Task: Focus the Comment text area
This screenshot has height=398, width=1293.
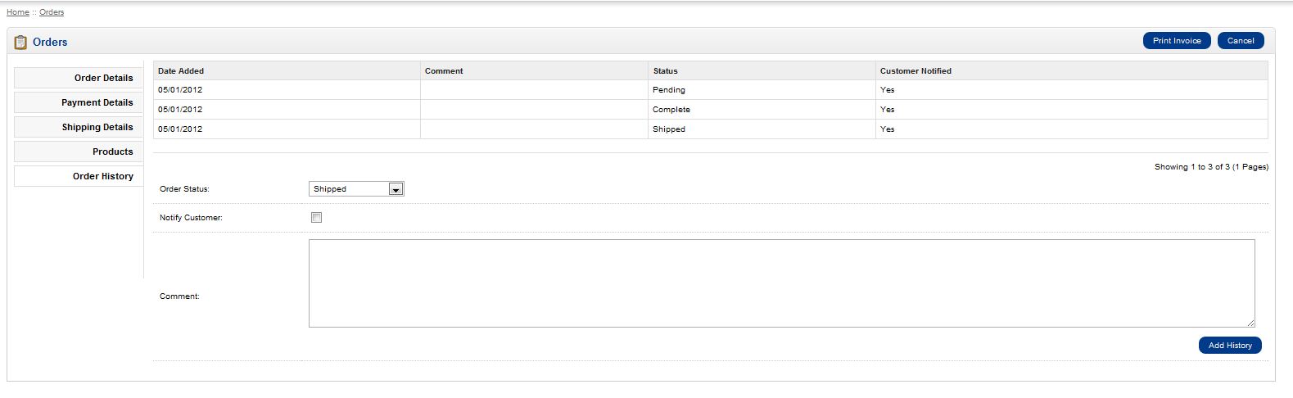Action: pos(780,283)
